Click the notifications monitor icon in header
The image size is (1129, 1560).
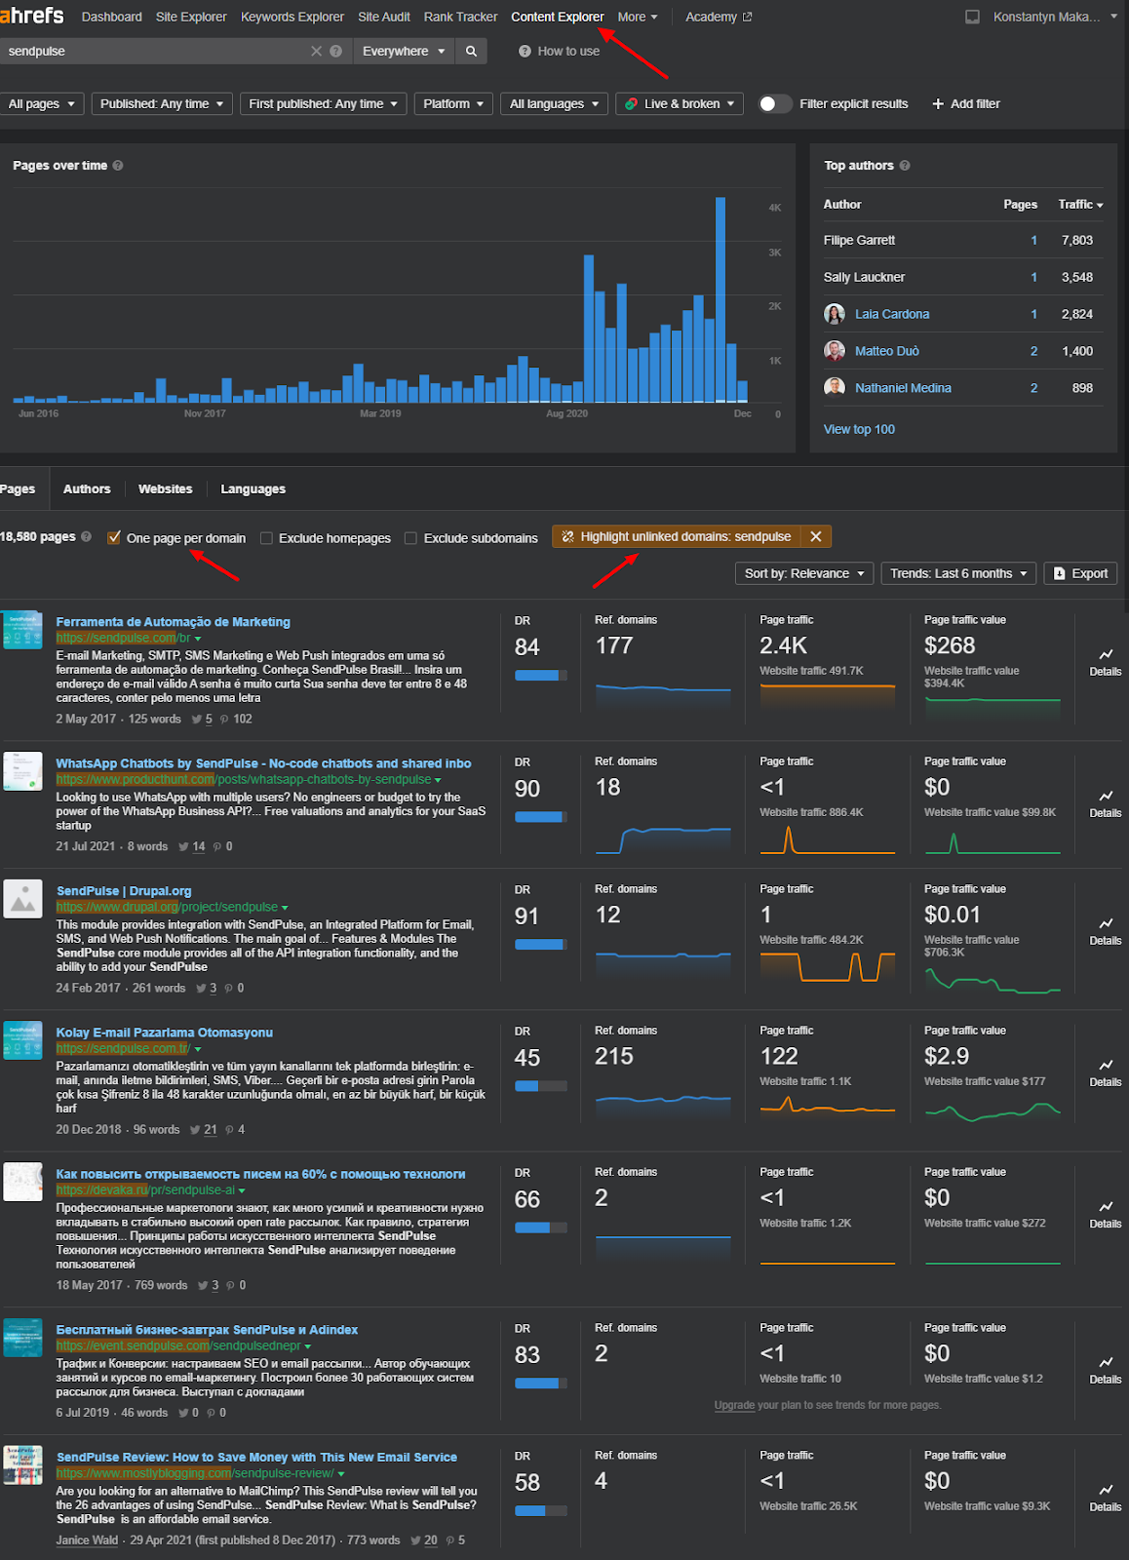[x=972, y=17]
